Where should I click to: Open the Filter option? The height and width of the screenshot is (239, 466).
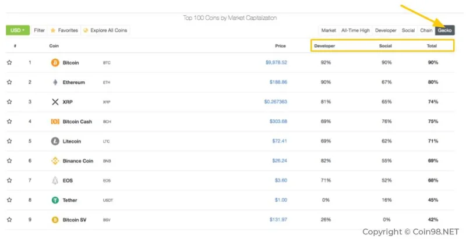click(39, 30)
